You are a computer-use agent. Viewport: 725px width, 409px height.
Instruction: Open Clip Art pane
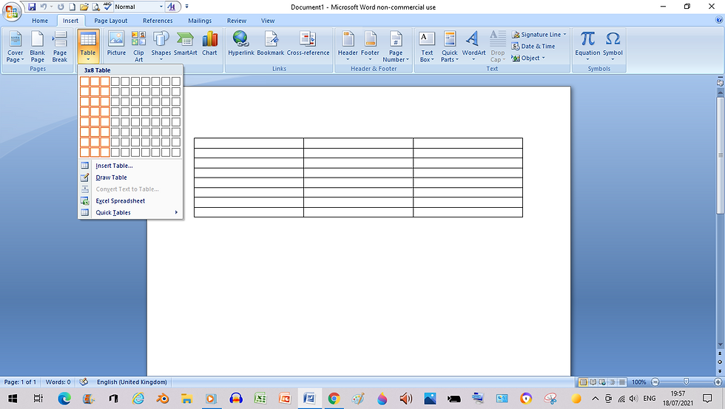coord(139,46)
